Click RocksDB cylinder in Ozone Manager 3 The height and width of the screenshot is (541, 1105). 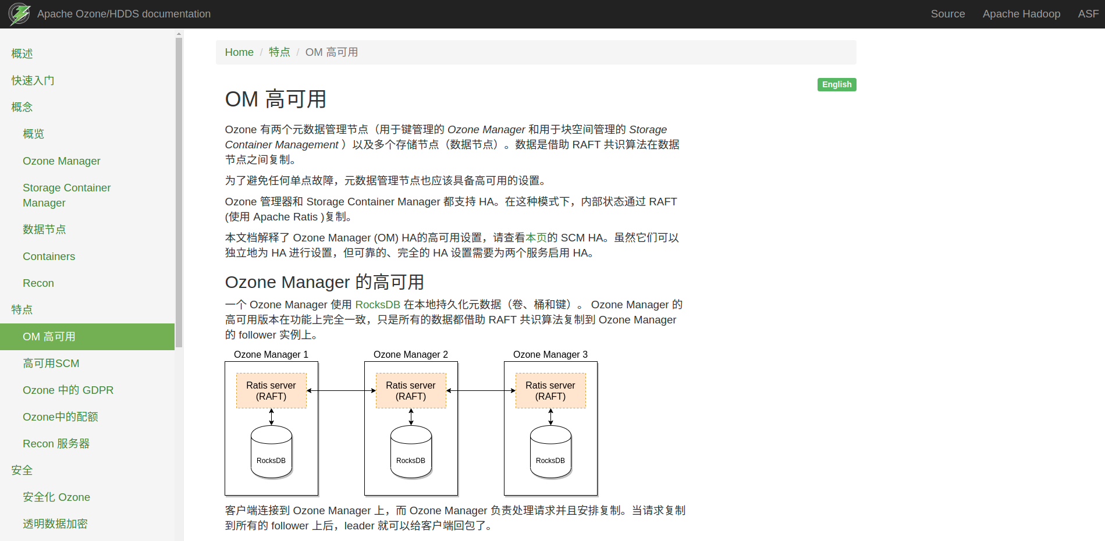click(550, 452)
